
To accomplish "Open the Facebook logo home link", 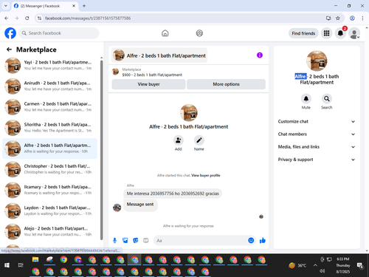I will pos(10,33).
